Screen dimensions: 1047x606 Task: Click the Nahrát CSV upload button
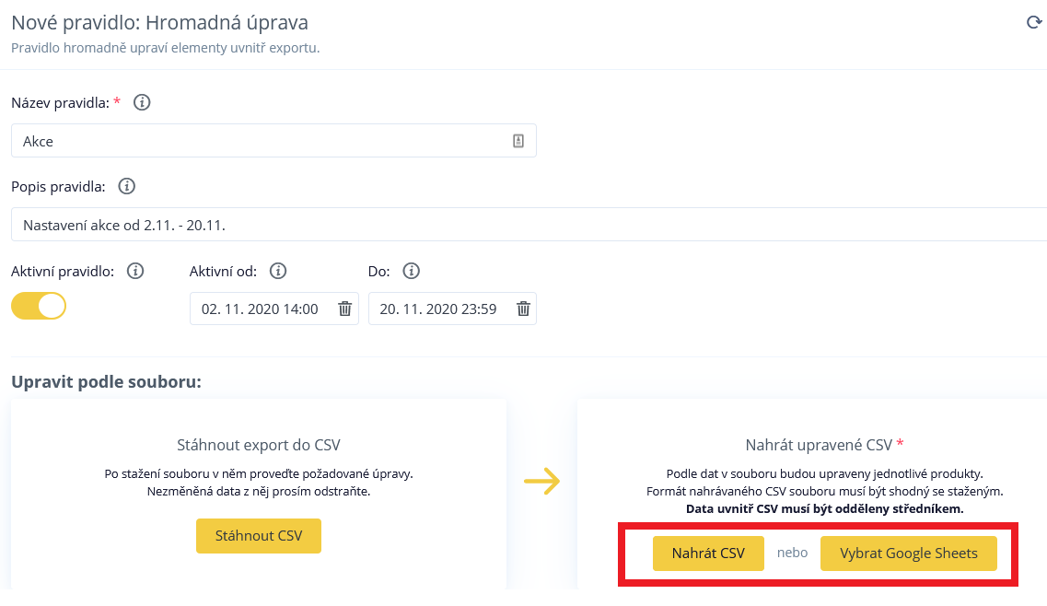(708, 554)
